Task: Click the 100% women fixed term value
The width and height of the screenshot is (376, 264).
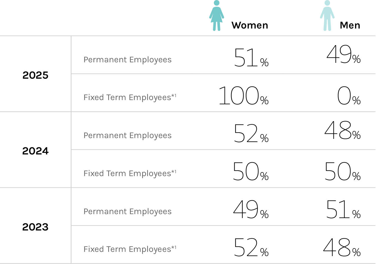Action: click(x=243, y=96)
